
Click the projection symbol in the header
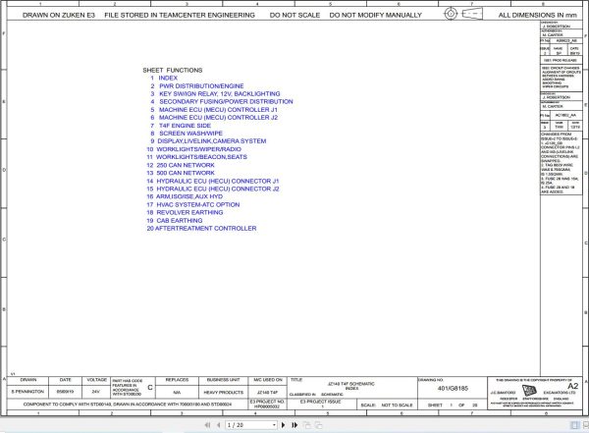pyautogui.click(x=462, y=14)
